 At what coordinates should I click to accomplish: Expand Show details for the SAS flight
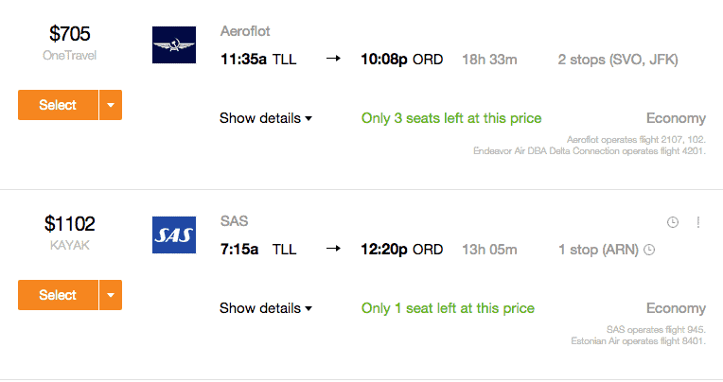tap(266, 308)
